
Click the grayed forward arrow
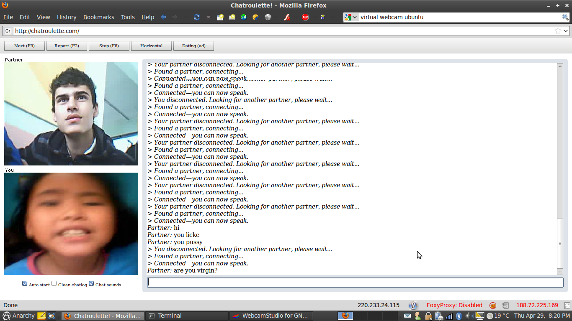click(175, 17)
